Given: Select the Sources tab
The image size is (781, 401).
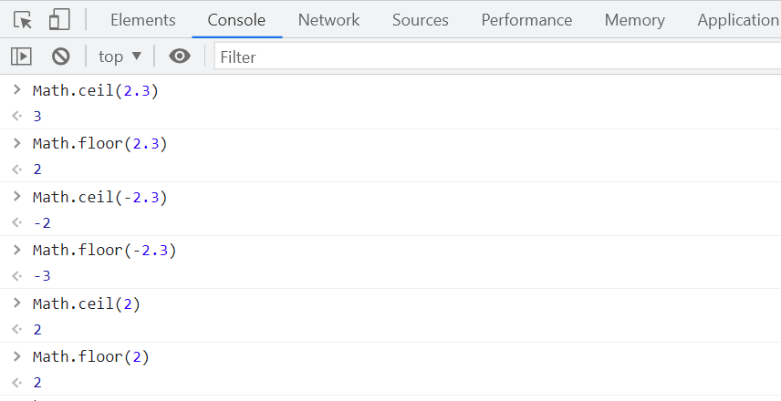Looking at the screenshot, I should click(421, 20).
